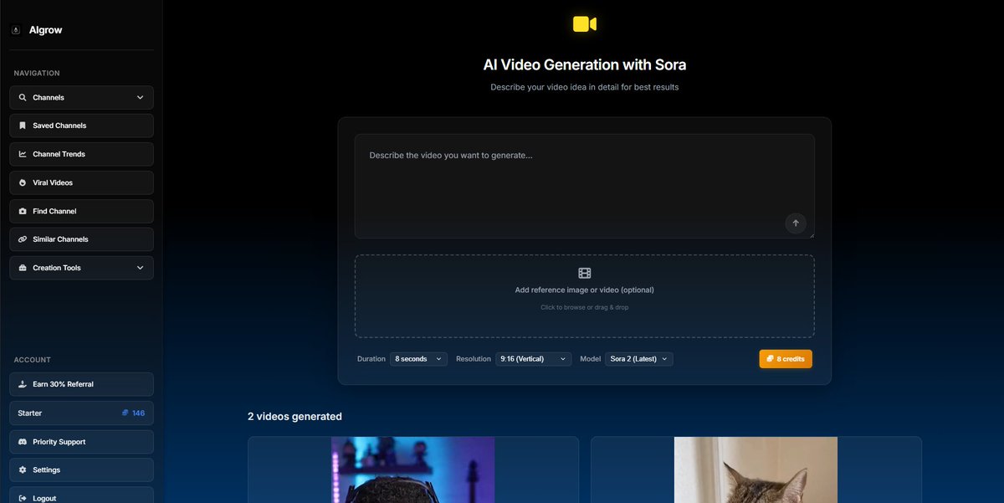Click the reference image or video drop zone
Screen dimensions: 1004x503
585,296
